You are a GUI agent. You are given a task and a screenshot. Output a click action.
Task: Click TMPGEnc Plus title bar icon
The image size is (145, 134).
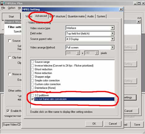[2, 3]
